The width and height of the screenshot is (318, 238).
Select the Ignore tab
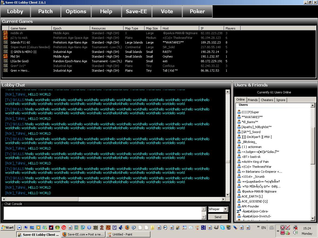coord(281,100)
